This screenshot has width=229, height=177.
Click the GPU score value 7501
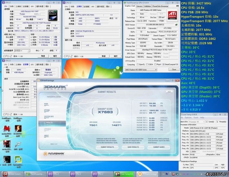tap(93, 125)
